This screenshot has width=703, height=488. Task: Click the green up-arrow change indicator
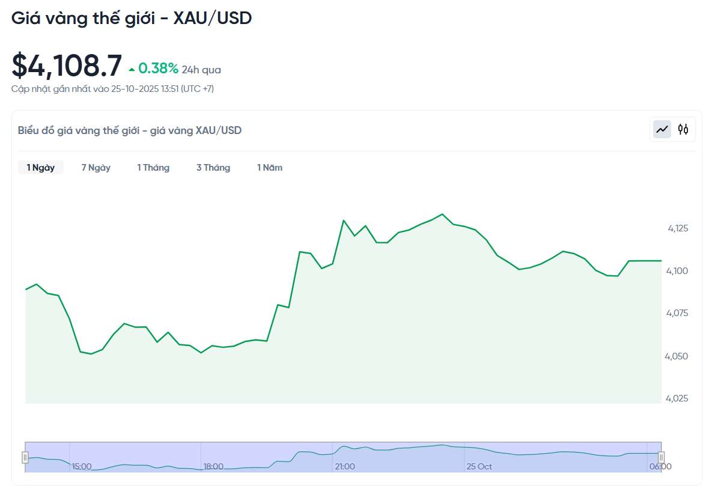[132, 70]
